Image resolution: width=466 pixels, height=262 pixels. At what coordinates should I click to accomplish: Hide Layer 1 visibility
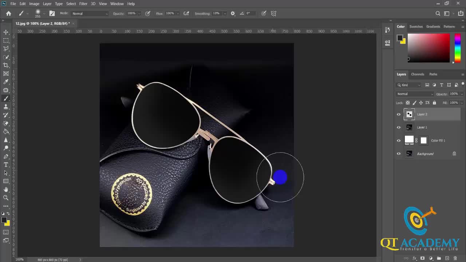tap(399, 127)
